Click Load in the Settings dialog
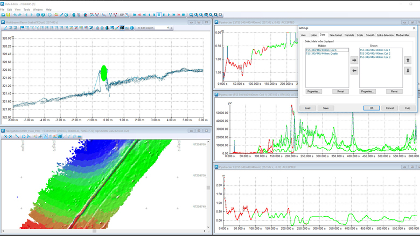 (307, 108)
